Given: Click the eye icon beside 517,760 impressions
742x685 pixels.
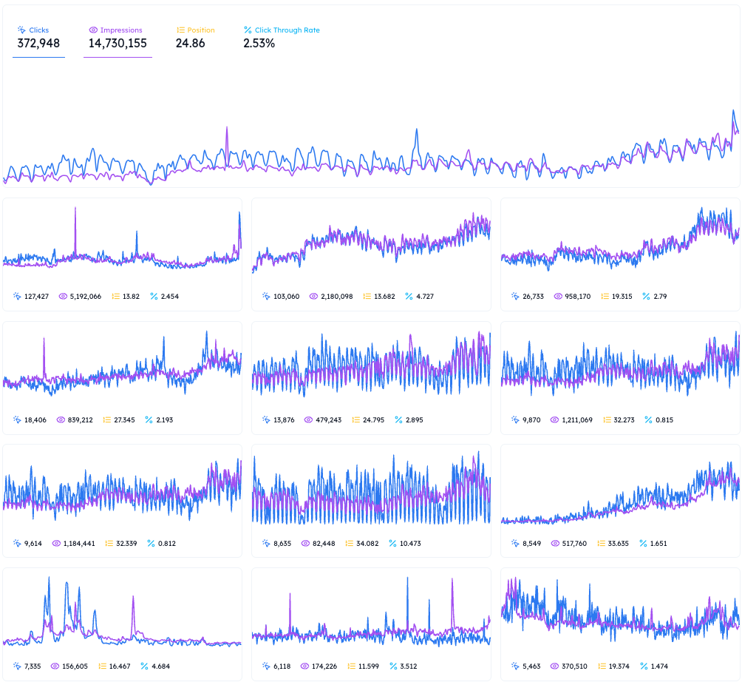Looking at the screenshot, I should (x=555, y=543).
